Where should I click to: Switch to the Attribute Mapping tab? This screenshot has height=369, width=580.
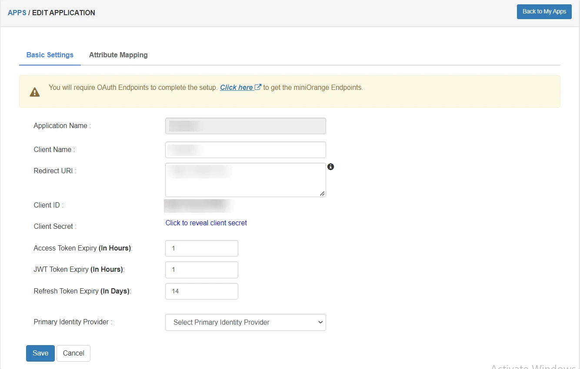pyautogui.click(x=118, y=55)
